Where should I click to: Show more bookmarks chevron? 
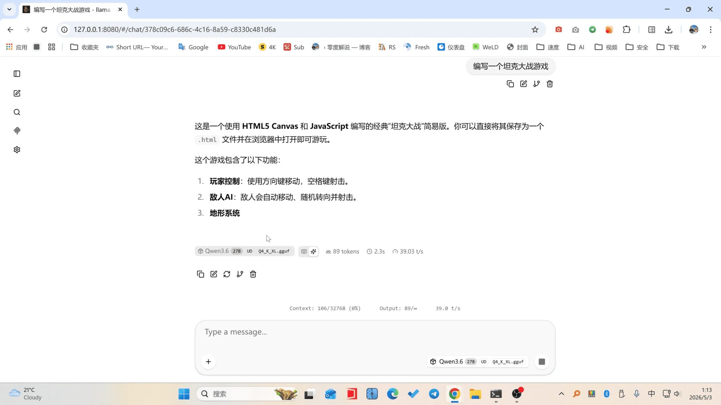(x=704, y=47)
